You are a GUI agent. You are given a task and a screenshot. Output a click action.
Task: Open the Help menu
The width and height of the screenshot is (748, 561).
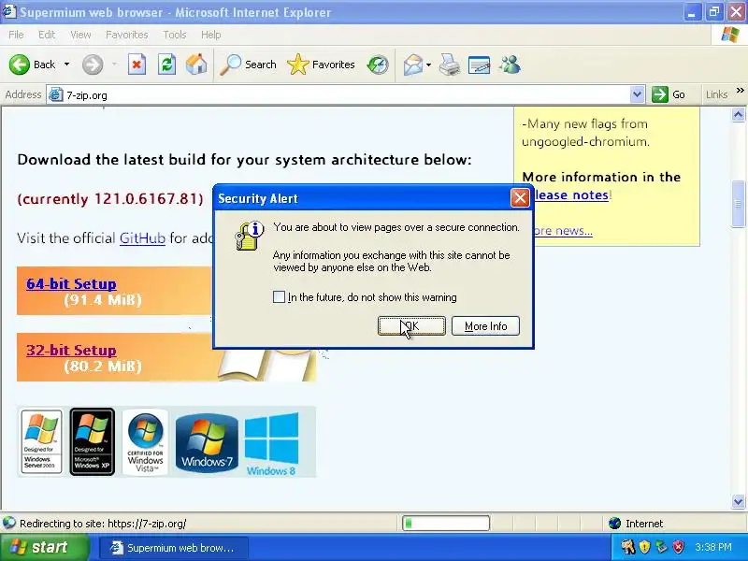tap(211, 35)
